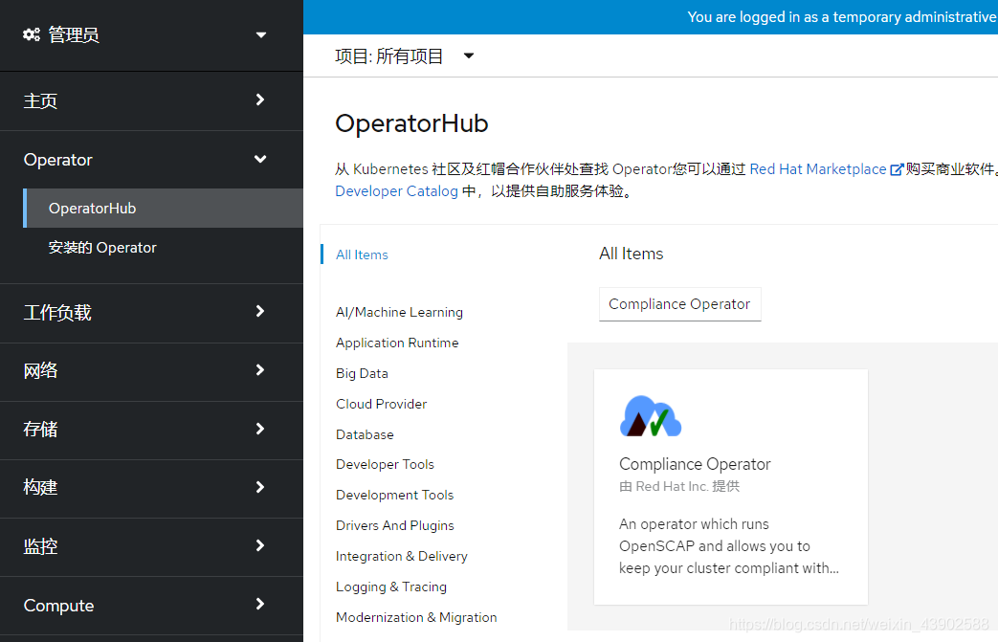
Task: Open the 管理员 perspective switcher dropdown arrow
Action: tap(261, 35)
